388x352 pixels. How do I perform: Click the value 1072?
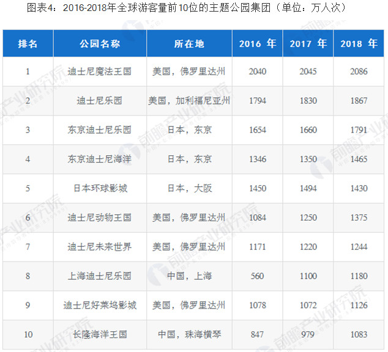(308, 306)
